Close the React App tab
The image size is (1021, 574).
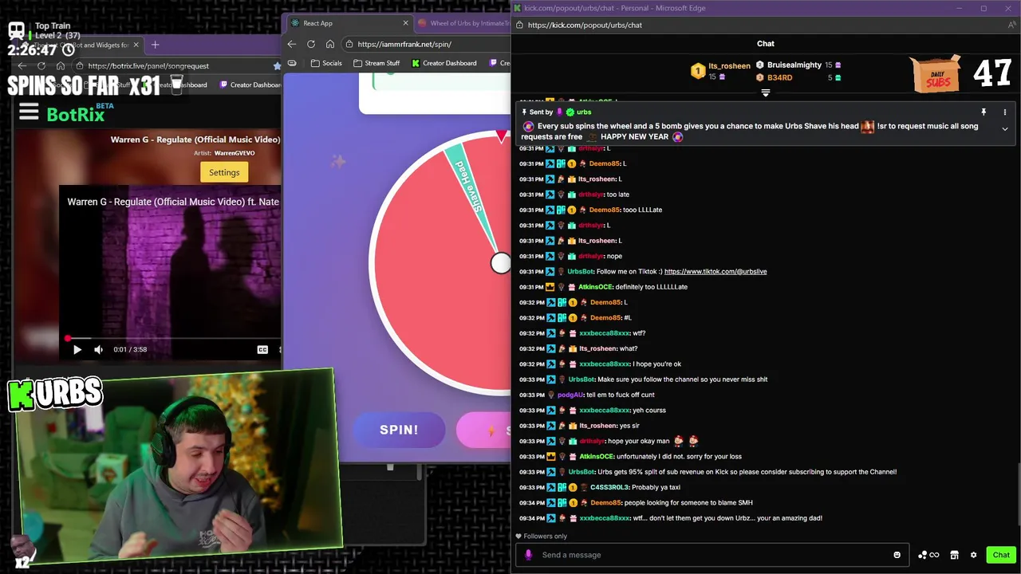click(405, 23)
